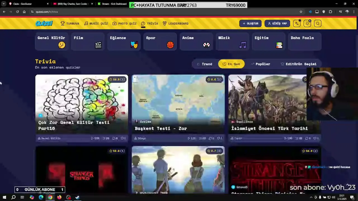Viewport: 358px width, 201px height.
Task: Open Firefox from the taskbar
Action: [59, 197]
